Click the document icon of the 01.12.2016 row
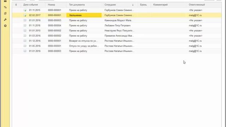The height and width of the screenshot is (127, 226). coord(25,41)
